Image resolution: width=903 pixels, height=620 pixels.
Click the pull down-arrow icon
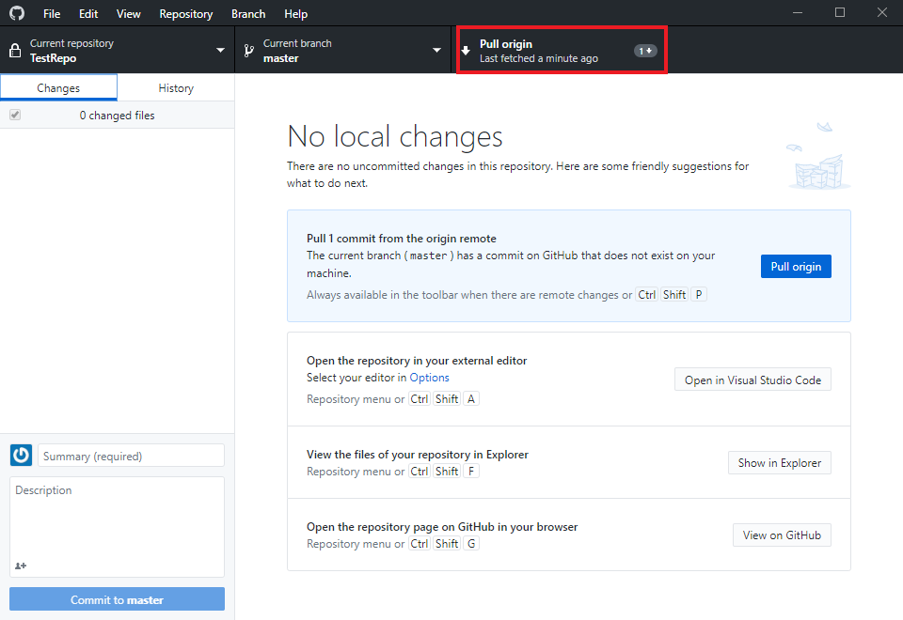(466, 51)
